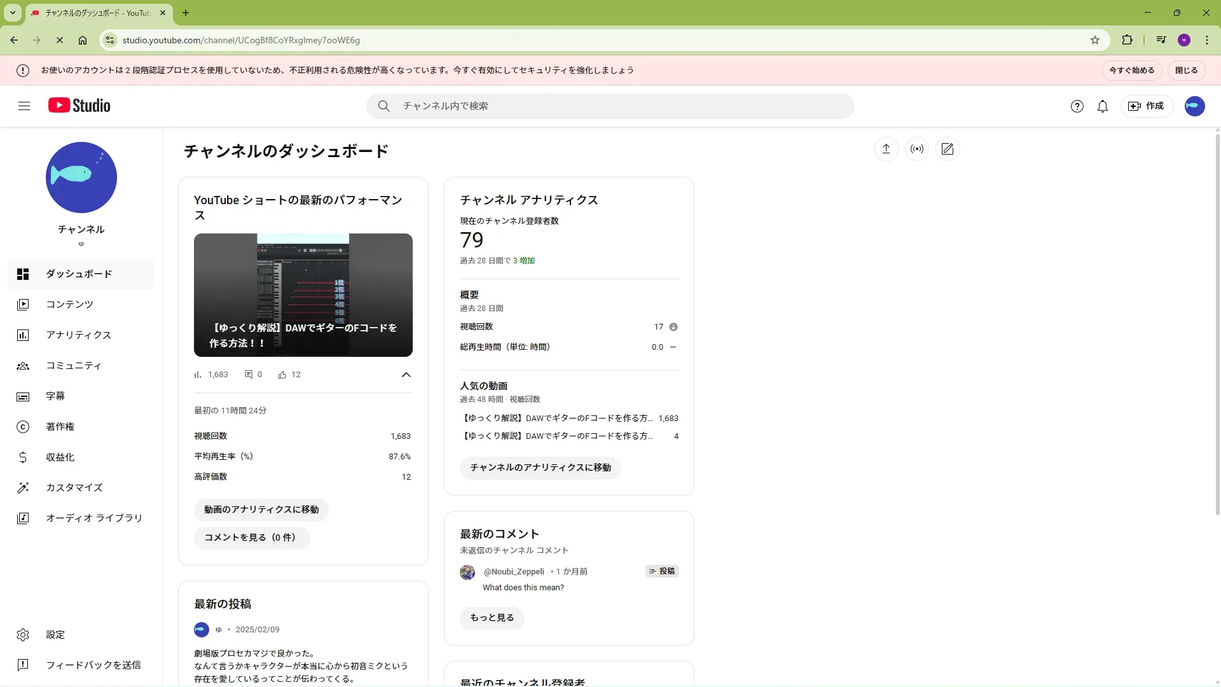Open the 作成 create menu
Image resolution: width=1221 pixels, height=687 pixels.
pyautogui.click(x=1146, y=106)
